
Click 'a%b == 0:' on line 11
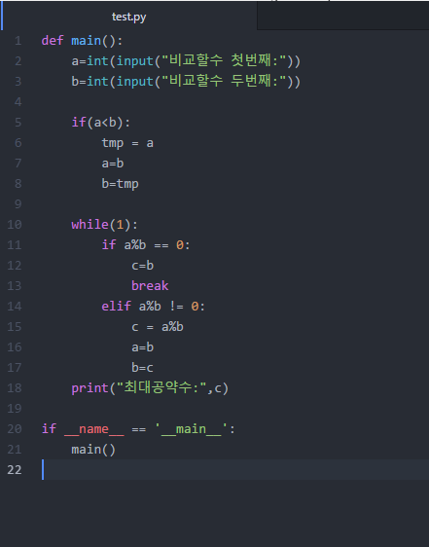pos(157,245)
